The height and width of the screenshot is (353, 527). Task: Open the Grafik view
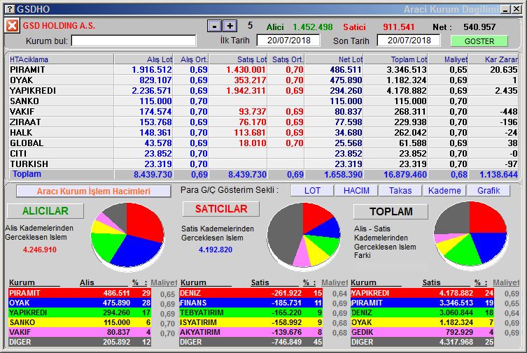point(489,191)
